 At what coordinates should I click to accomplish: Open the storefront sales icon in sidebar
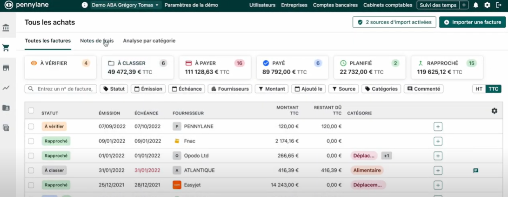point(6,68)
